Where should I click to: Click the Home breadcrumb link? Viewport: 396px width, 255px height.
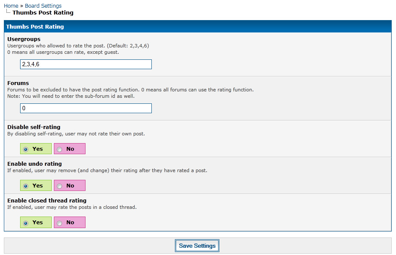point(11,6)
